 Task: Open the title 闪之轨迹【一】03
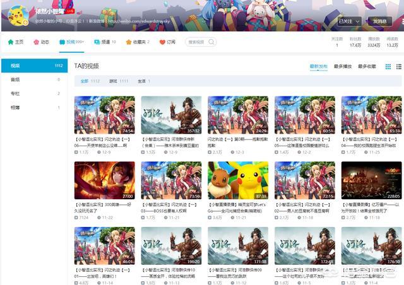pyautogui.click(x=169, y=208)
